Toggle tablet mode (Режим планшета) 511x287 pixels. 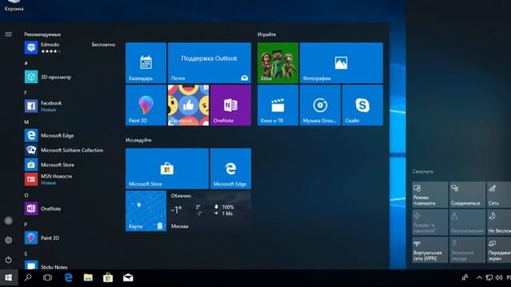point(430,195)
